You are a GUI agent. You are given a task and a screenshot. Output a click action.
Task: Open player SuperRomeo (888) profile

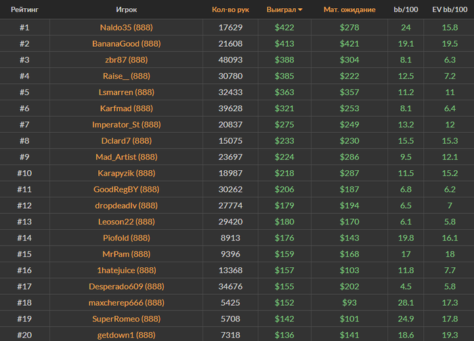tap(127, 319)
